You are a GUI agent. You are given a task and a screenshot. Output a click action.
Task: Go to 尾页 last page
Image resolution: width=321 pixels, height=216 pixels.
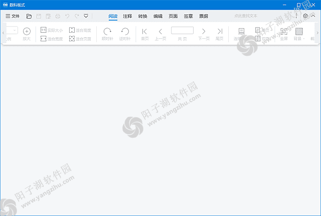pos(220,34)
